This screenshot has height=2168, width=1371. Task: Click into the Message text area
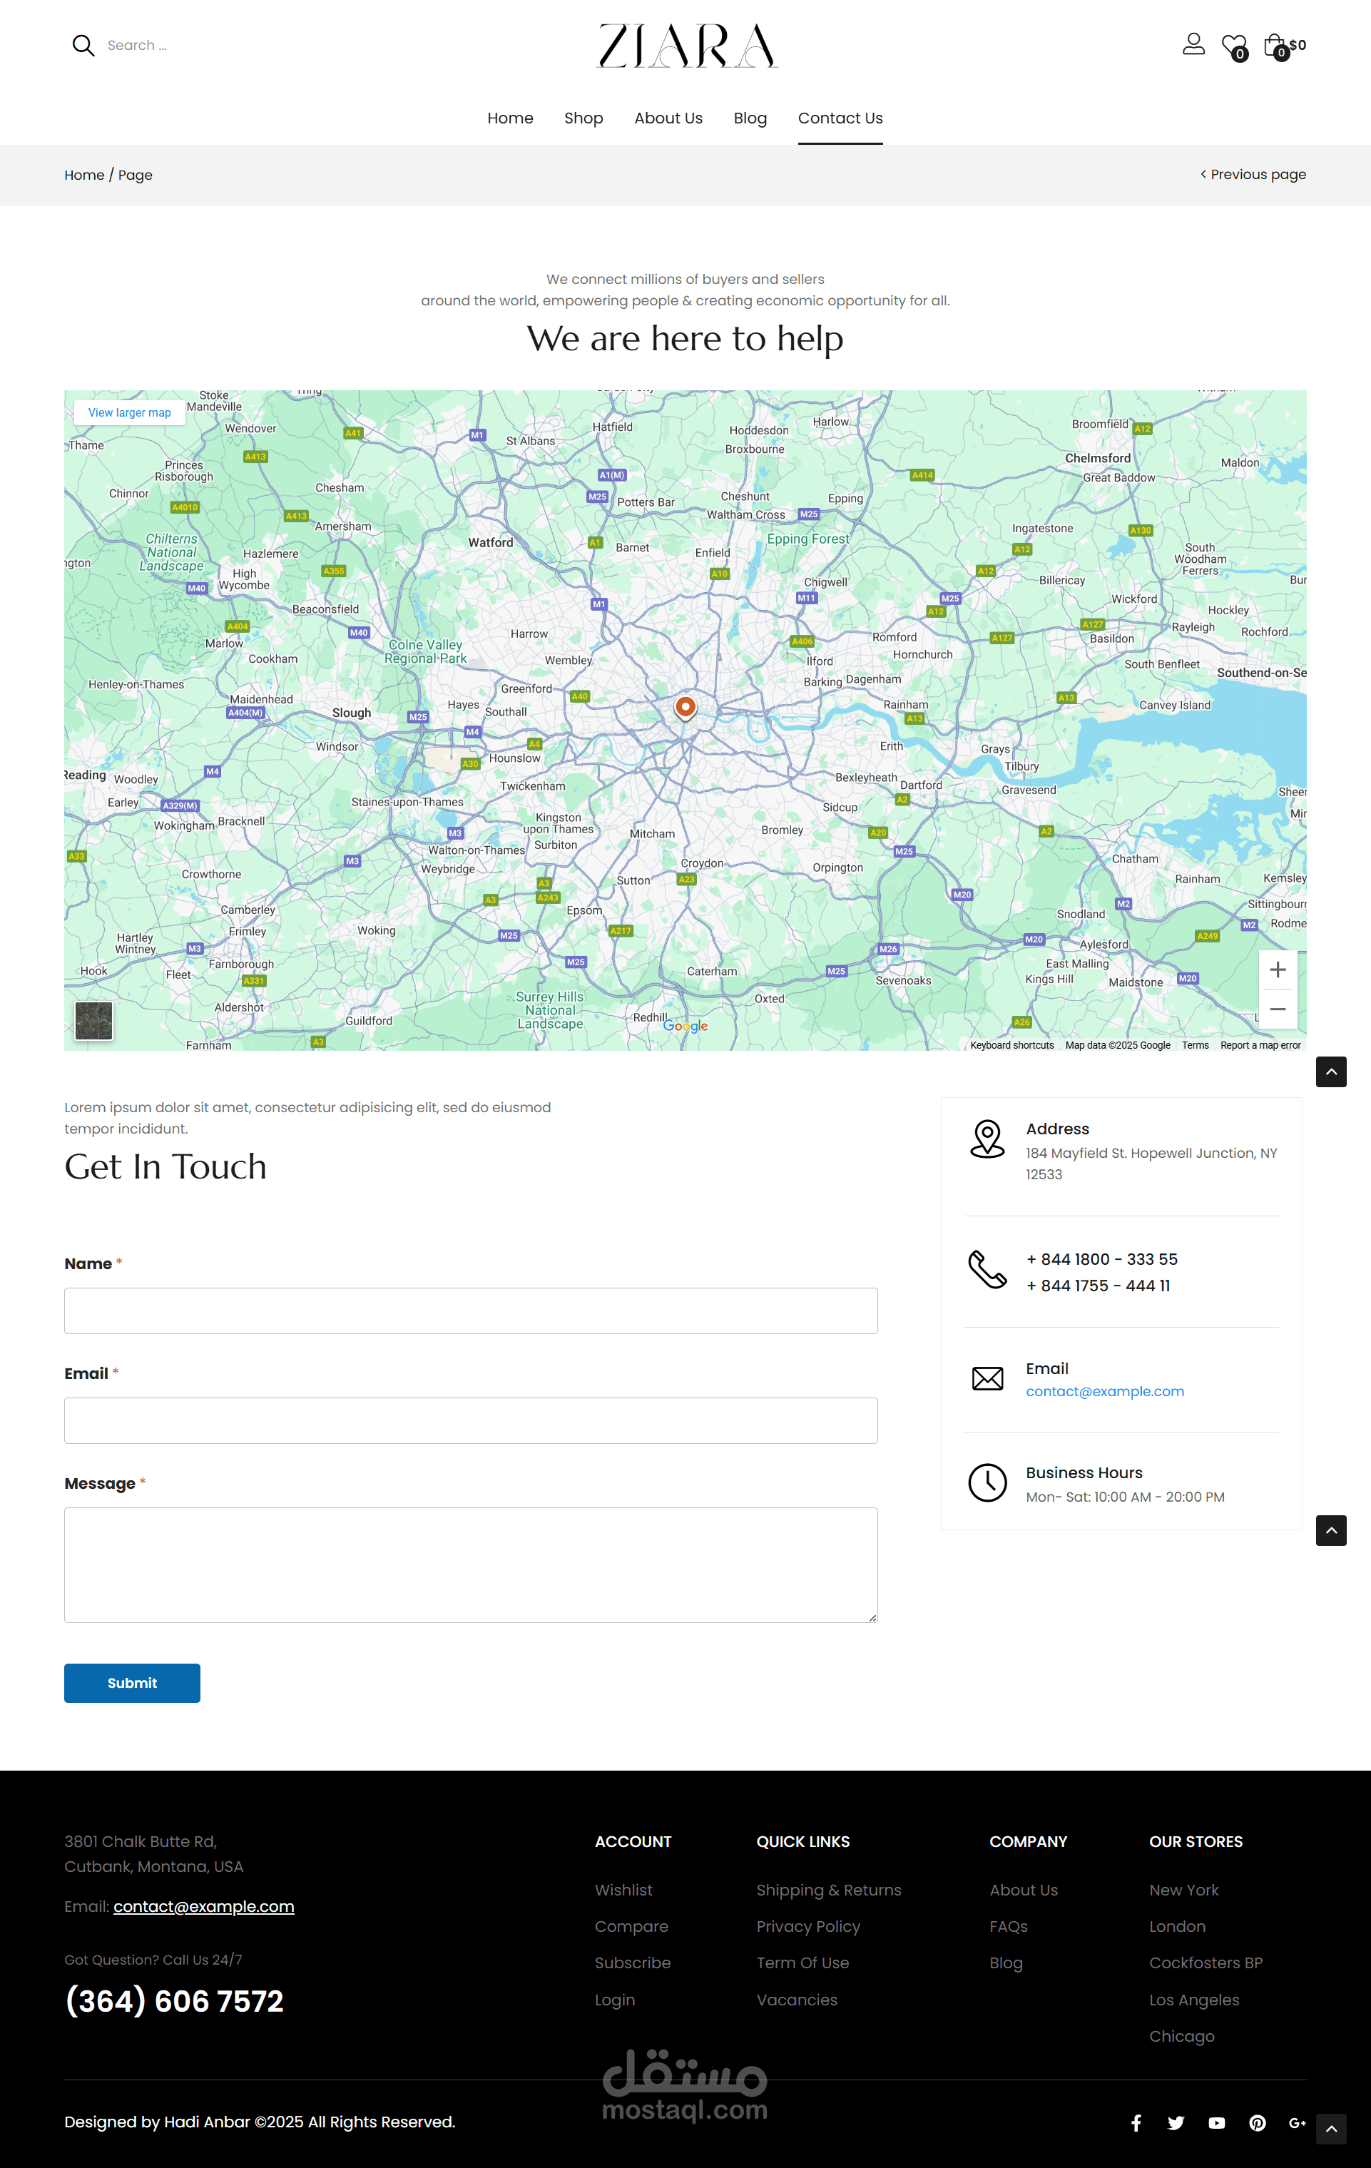point(471,1564)
